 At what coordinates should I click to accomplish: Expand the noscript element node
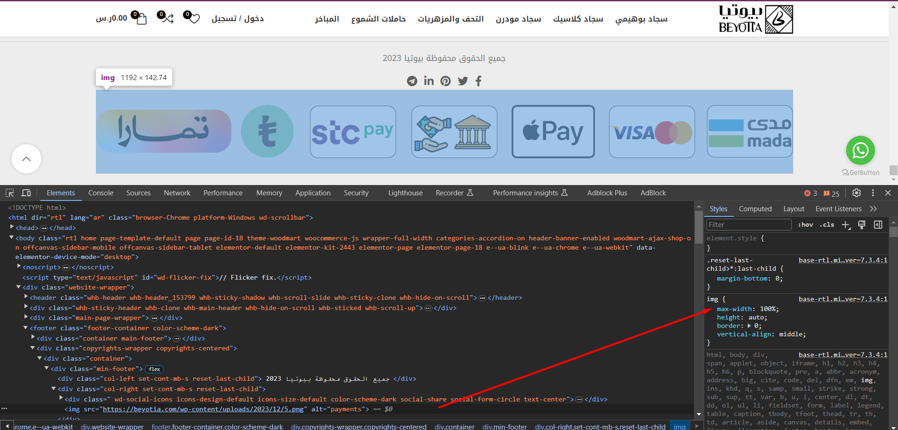tap(19, 267)
